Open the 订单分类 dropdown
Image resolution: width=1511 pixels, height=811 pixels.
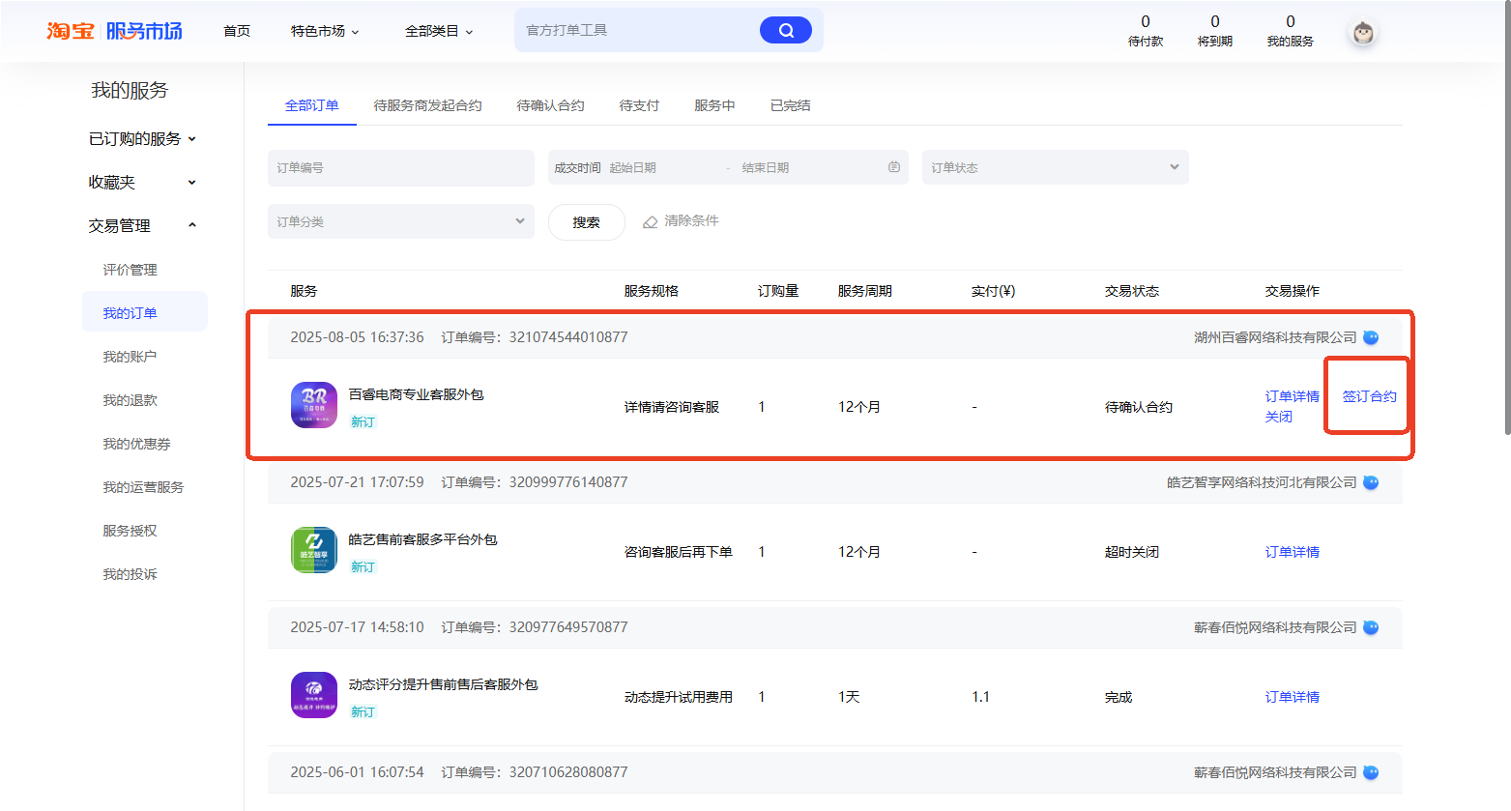point(400,221)
